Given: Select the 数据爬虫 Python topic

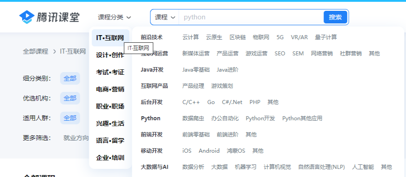Looking at the screenshot, I should coord(193,118).
